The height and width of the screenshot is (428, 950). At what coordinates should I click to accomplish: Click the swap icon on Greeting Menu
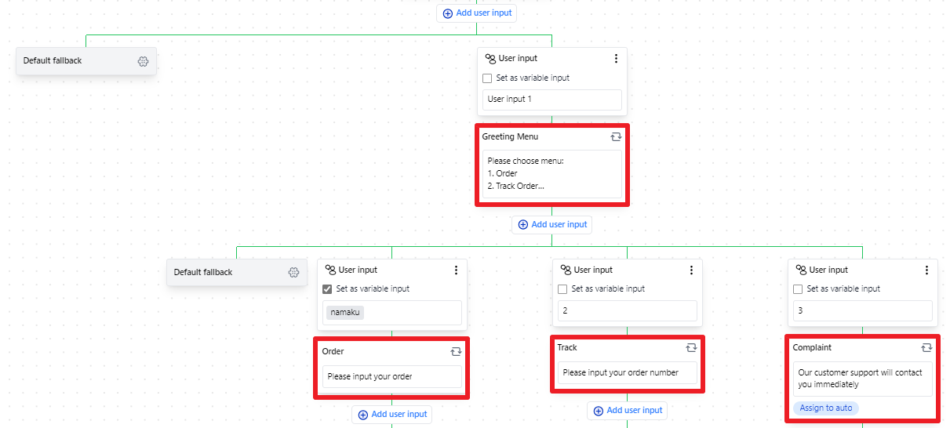pos(616,136)
